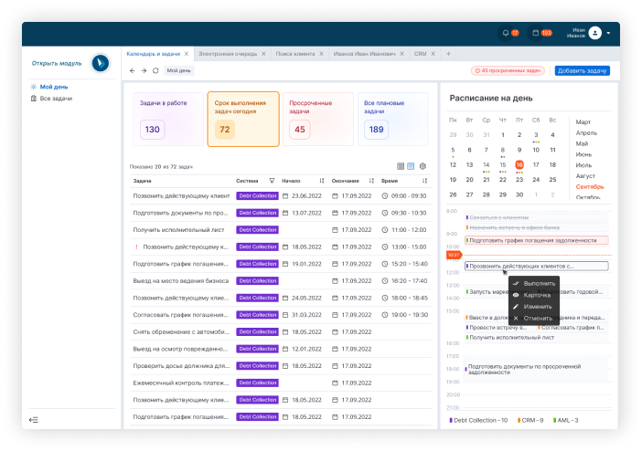The width and height of the screenshot is (642, 451).
Task: Open the Все плановые задачи card
Action: (x=393, y=119)
